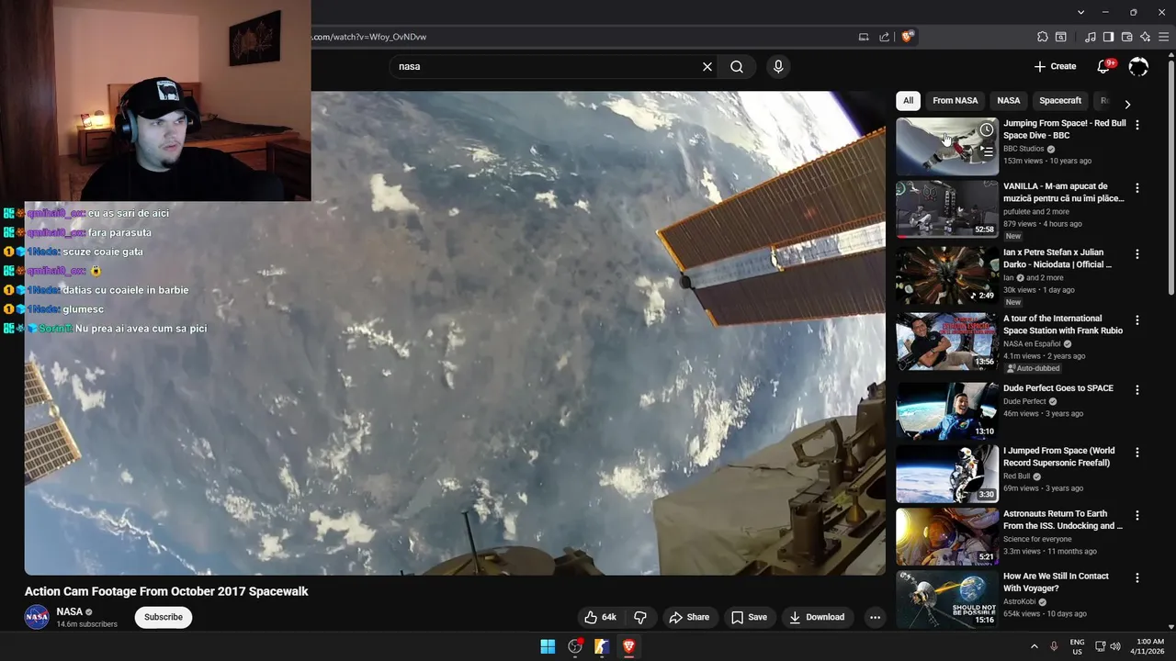Viewport: 1176px width, 661px height.
Task: Click the Create button
Action: tap(1055, 66)
